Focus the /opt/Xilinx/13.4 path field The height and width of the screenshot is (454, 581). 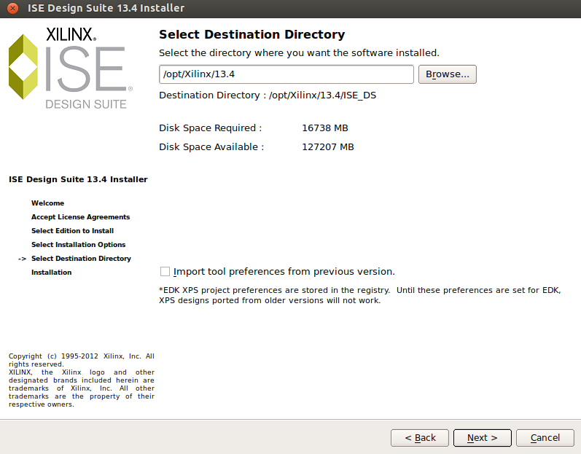pyautogui.click(x=286, y=74)
